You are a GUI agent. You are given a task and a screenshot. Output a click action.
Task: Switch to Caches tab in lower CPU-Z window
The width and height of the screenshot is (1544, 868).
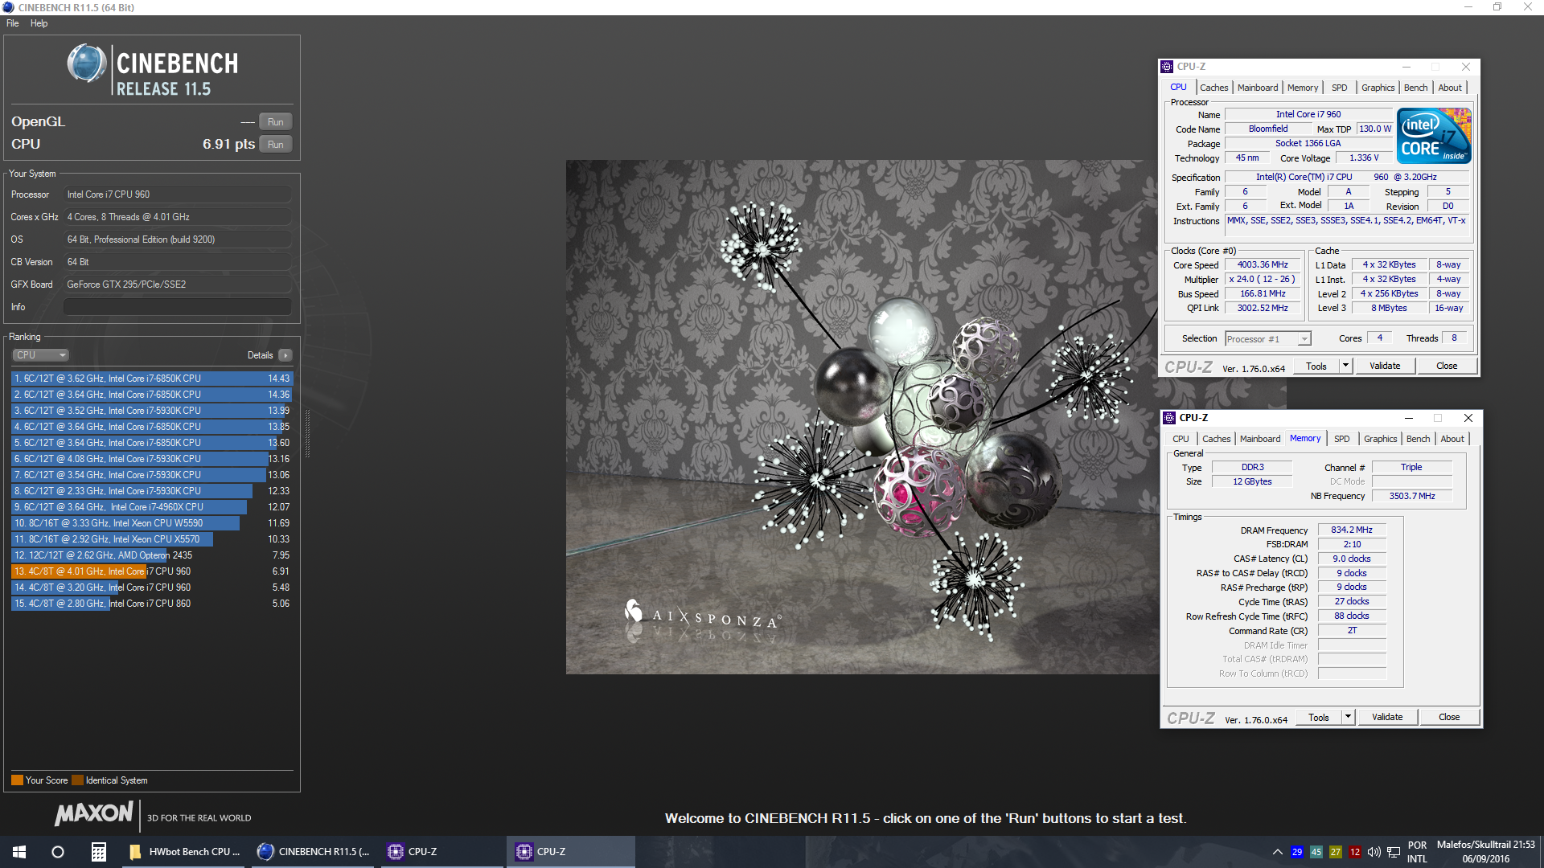[x=1216, y=439]
